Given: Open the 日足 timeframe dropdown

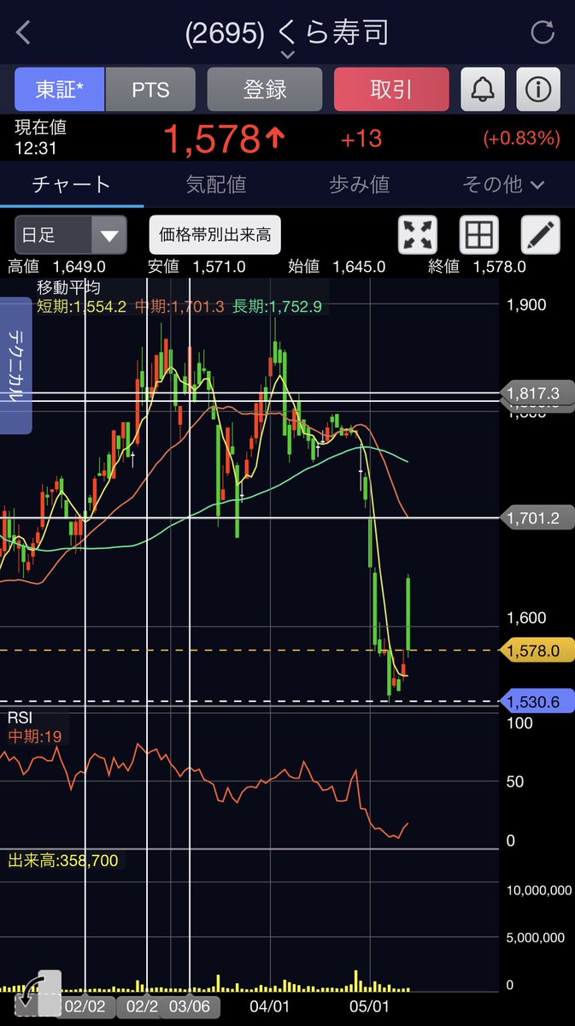Looking at the screenshot, I should [71, 235].
